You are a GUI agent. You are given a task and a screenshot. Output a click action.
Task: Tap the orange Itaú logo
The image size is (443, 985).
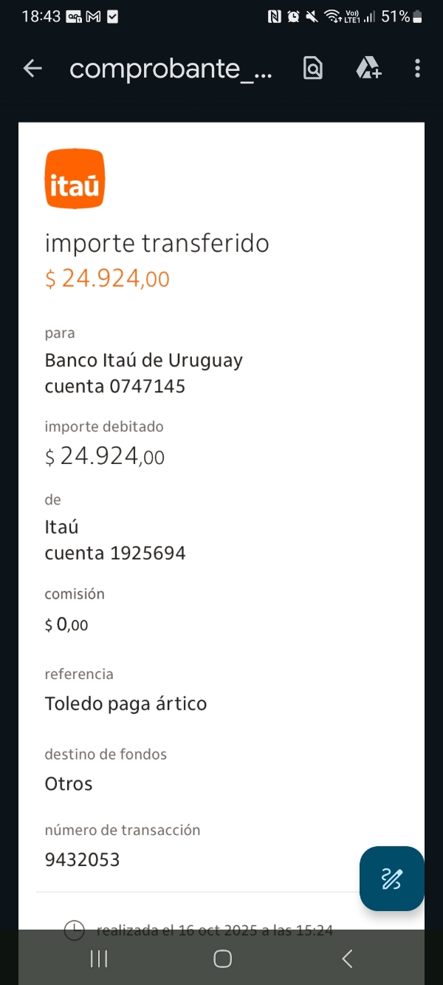(x=75, y=178)
